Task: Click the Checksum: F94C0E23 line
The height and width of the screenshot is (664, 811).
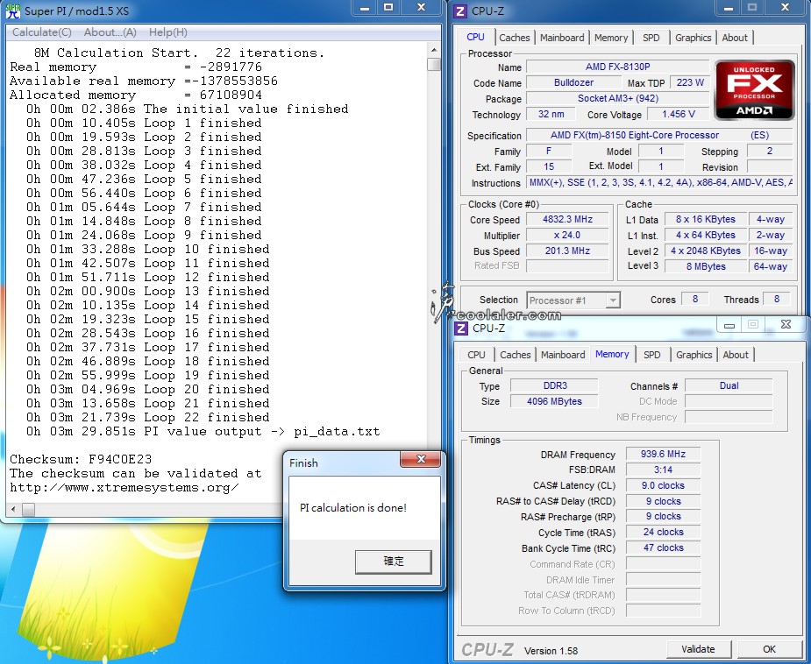Action: 81,459
